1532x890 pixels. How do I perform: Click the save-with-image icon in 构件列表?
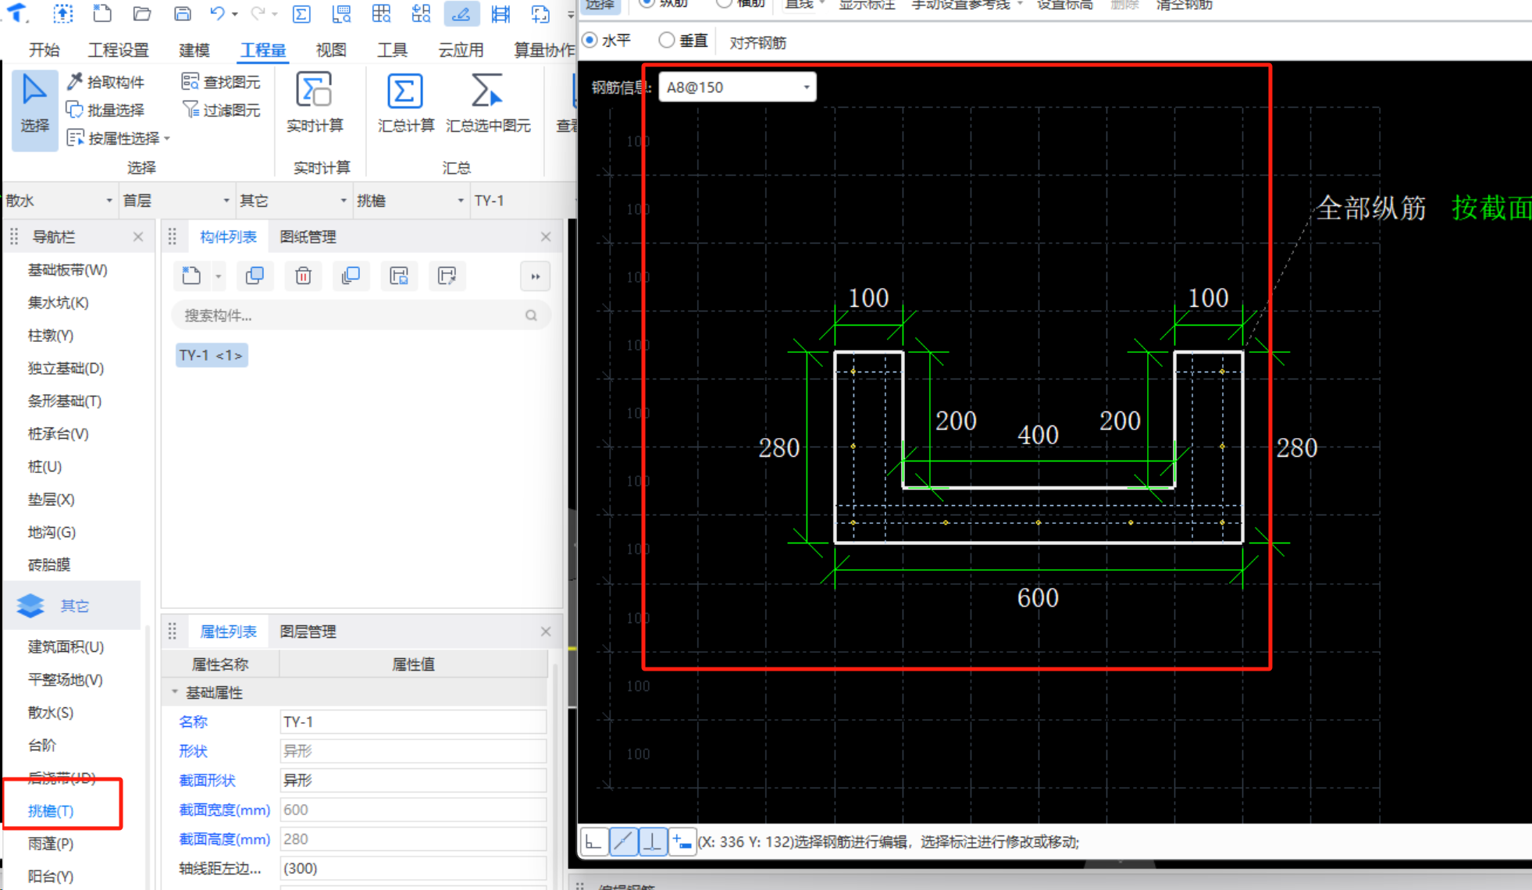pyautogui.click(x=399, y=276)
